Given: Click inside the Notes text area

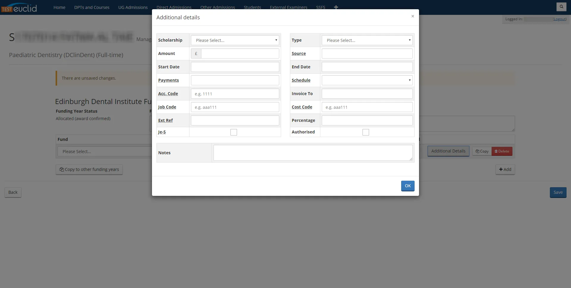Looking at the screenshot, I should pos(313,153).
